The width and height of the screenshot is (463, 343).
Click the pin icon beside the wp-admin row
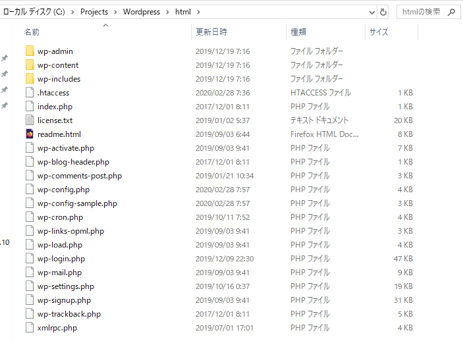tap(5, 58)
